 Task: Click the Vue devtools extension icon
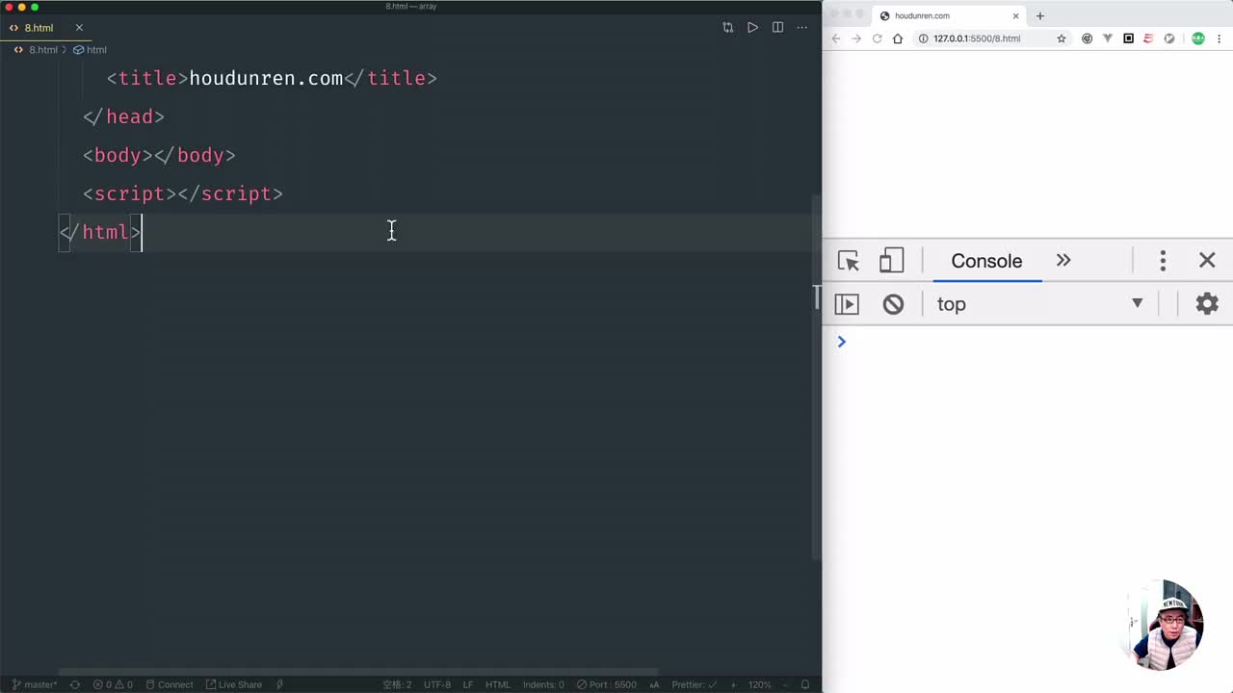pos(1108,38)
